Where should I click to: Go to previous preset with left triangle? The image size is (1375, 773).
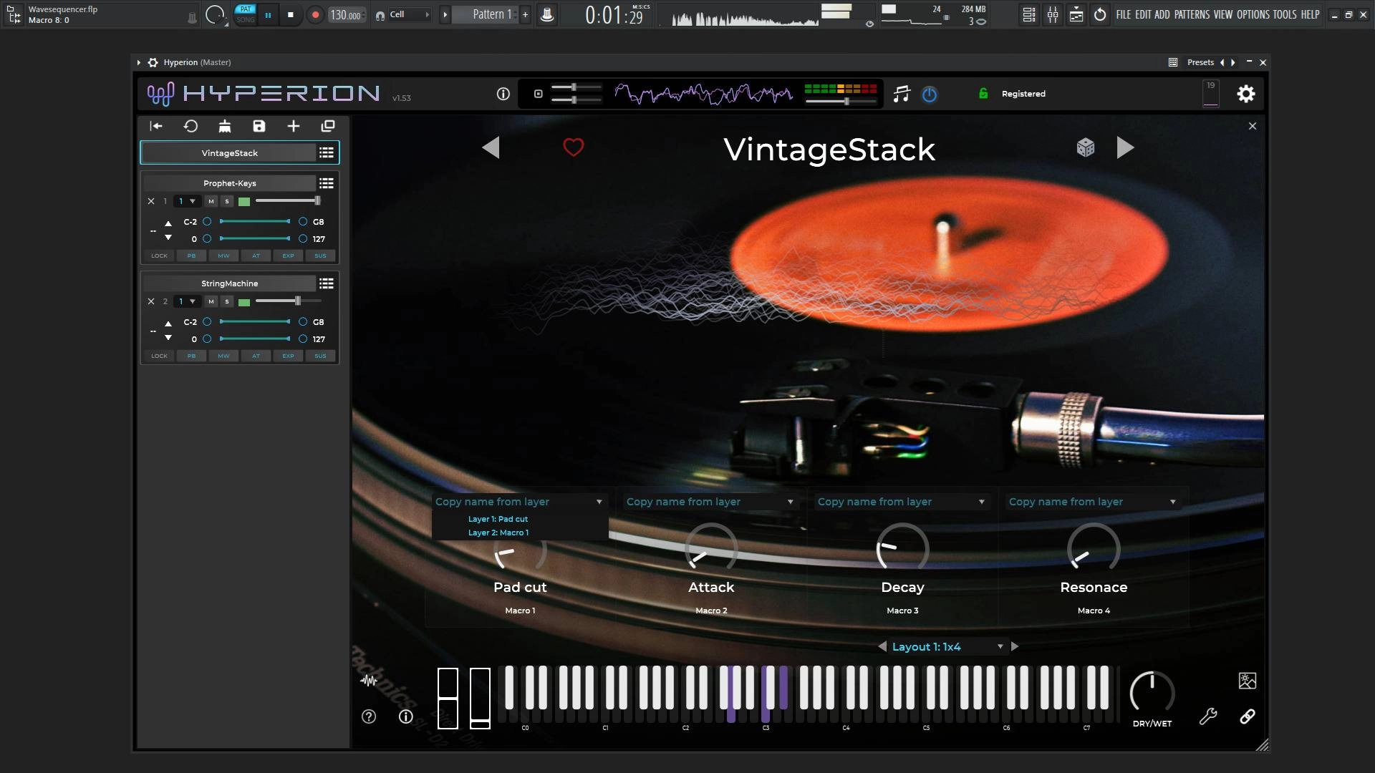coord(491,147)
